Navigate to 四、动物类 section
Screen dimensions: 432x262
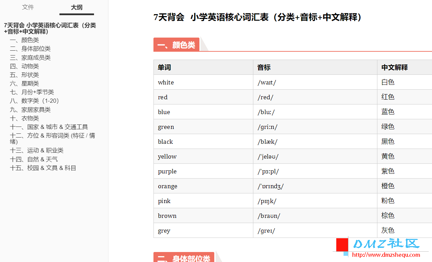coord(24,66)
